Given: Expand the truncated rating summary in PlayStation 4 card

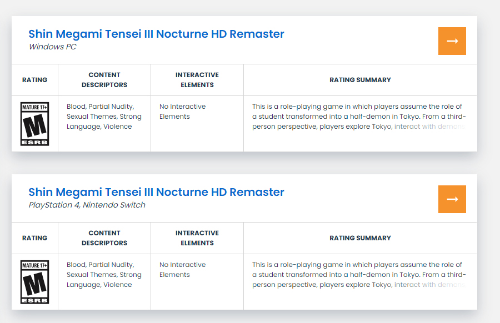Looking at the screenshot, I should pos(359,275).
